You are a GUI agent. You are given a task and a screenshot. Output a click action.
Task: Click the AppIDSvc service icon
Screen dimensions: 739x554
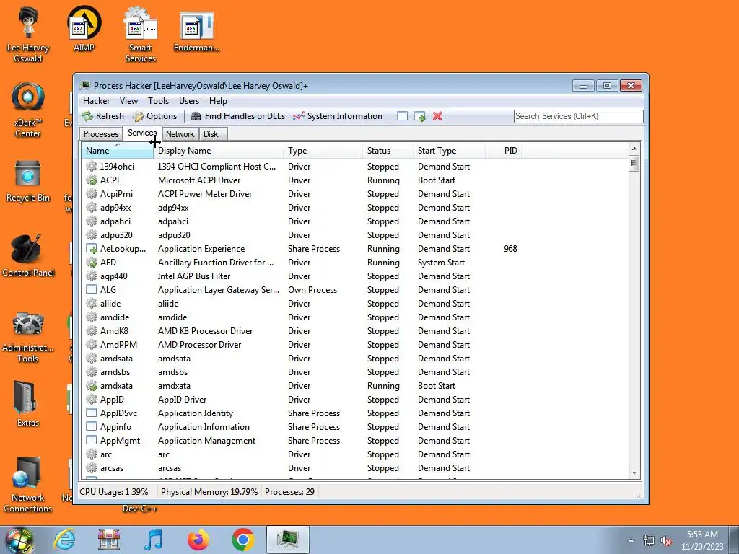[x=92, y=413]
